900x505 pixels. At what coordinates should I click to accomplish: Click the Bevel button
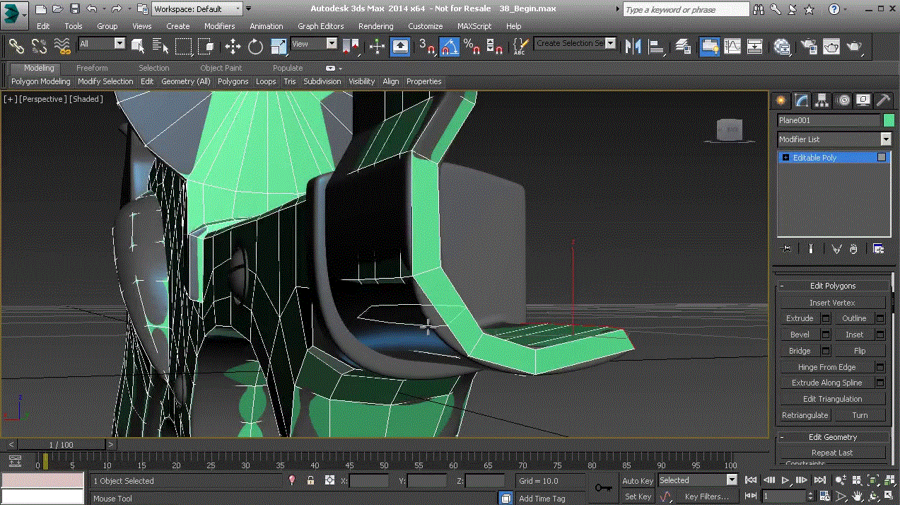800,335
